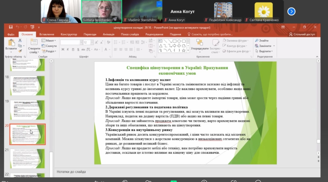Click the Save icon in quick access toolbar
The image size is (328, 182).
tap(11, 27)
